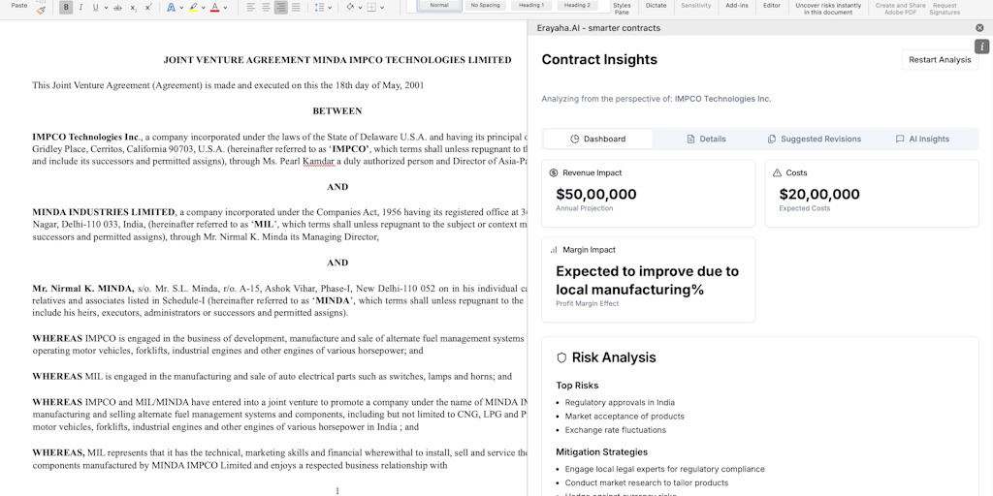Apply red font color

click(214, 8)
